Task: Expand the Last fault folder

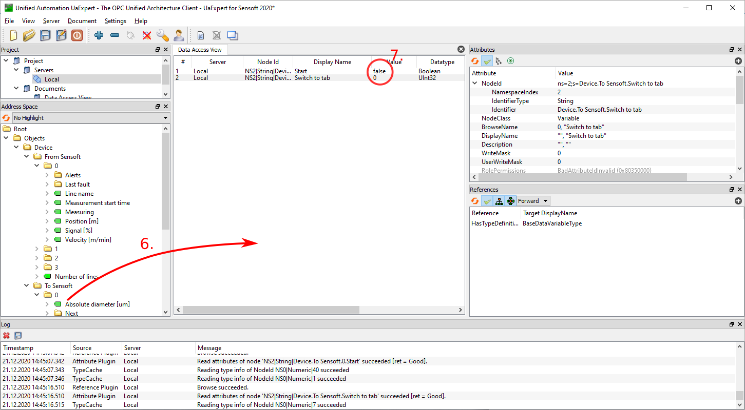Action: pos(47,184)
